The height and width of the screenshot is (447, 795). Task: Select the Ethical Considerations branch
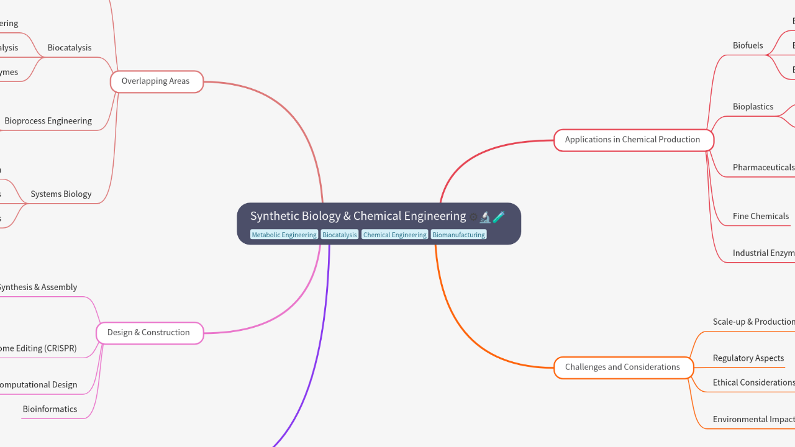coord(753,383)
